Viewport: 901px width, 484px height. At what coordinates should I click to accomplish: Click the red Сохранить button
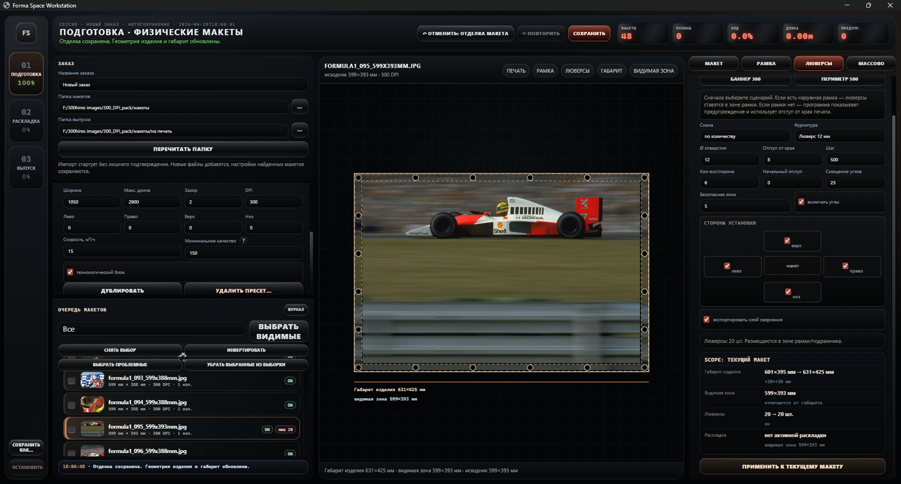pos(589,34)
